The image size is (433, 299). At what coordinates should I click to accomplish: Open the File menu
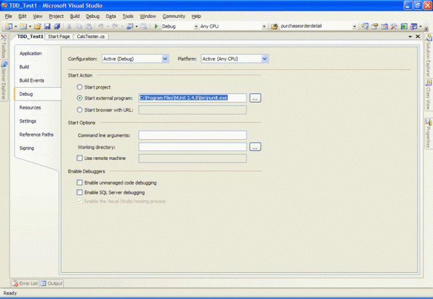pos(9,16)
